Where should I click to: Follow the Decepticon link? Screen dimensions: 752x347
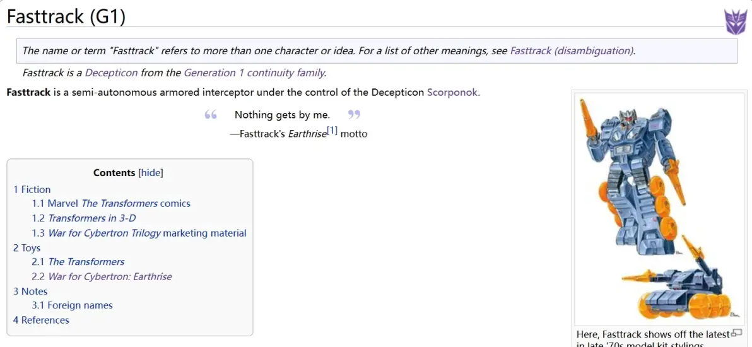pos(111,73)
